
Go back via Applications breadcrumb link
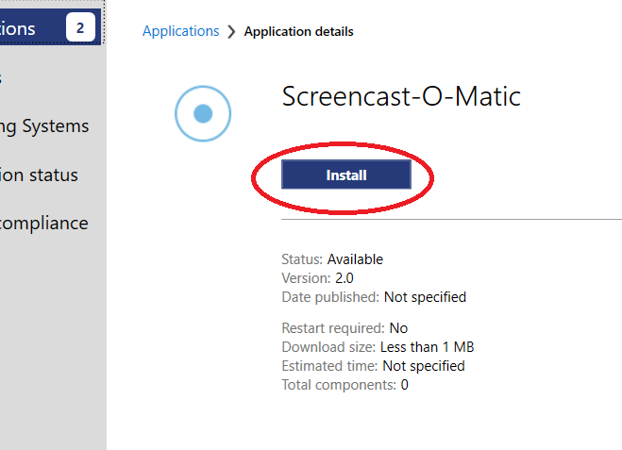click(x=181, y=31)
